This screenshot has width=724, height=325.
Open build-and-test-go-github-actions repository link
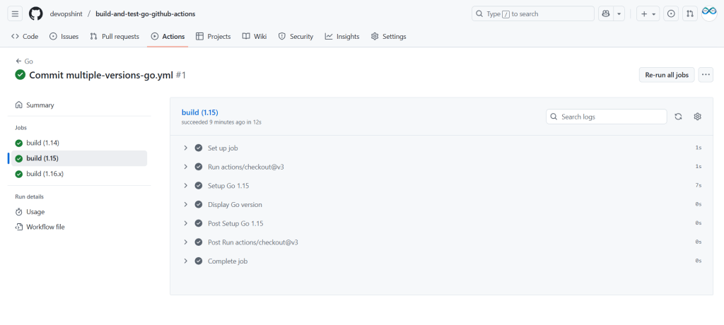146,14
